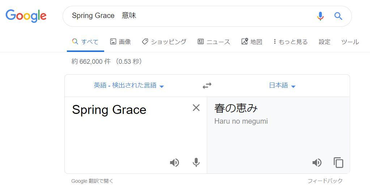The width and height of the screenshot is (370, 190).
Task: Switch to the ショッピング tab
Action: click(164, 42)
